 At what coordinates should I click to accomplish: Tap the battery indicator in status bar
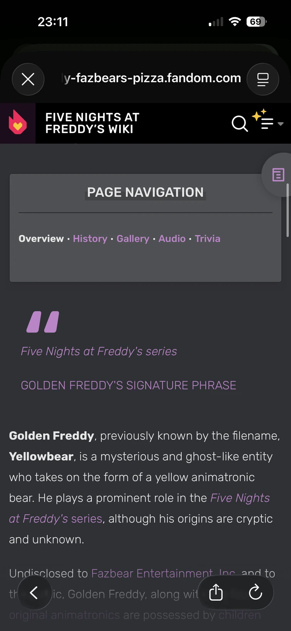[256, 22]
